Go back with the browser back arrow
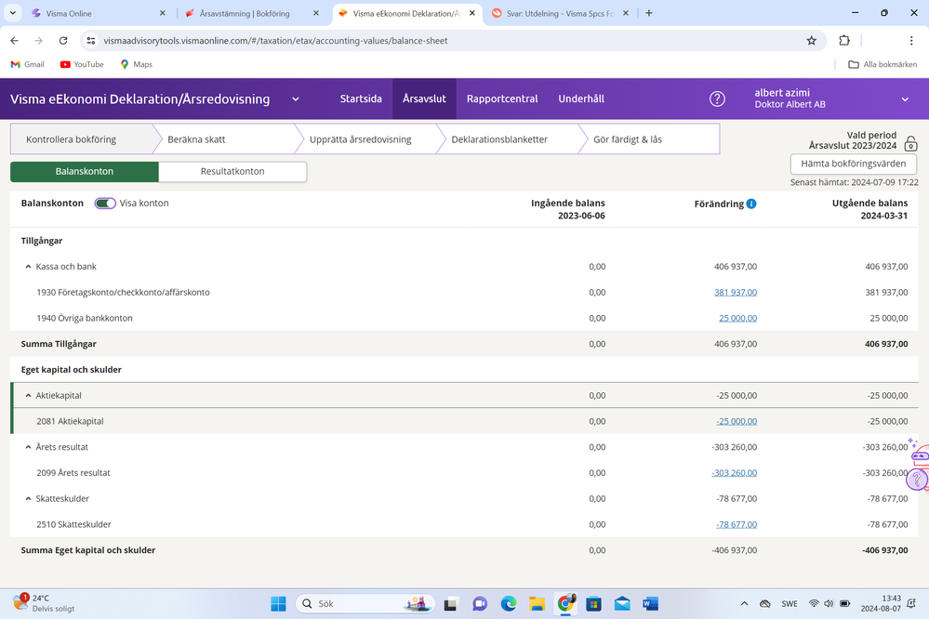 click(x=14, y=40)
